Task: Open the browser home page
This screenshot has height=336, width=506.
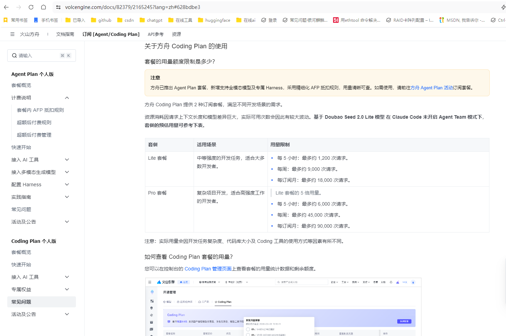Action: pyautogui.click(x=43, y=7)
